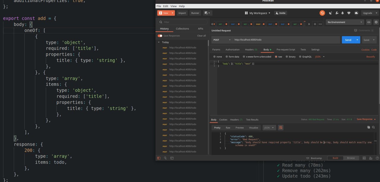Open the Test Results response tab

252,120
